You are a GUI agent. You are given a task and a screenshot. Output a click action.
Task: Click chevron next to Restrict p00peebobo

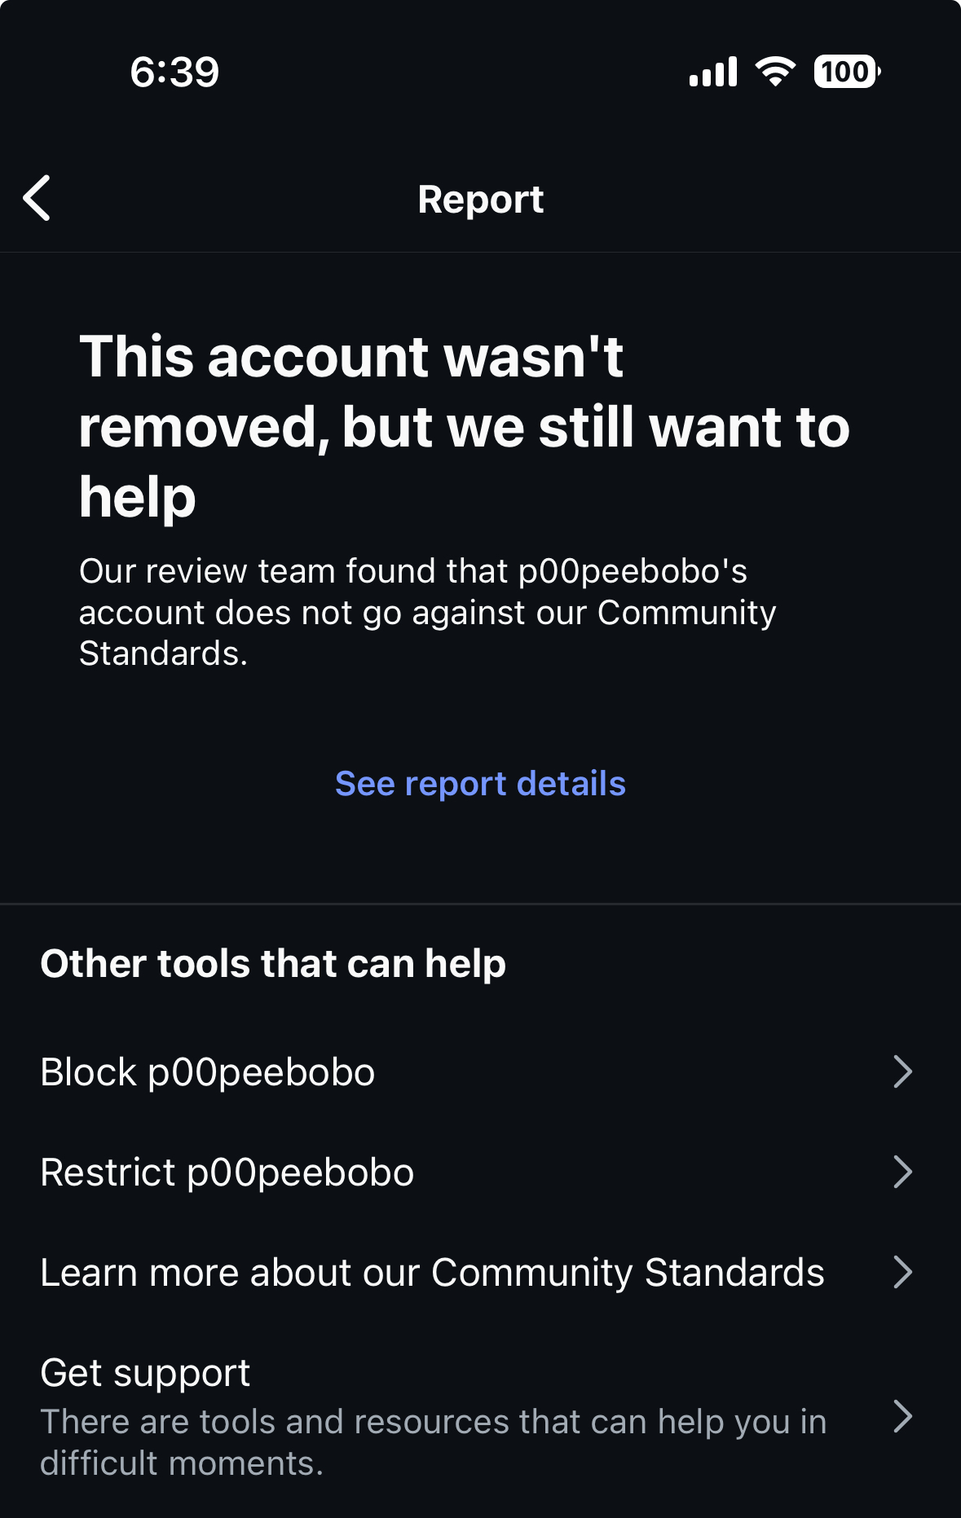(x=902, y=1172)
